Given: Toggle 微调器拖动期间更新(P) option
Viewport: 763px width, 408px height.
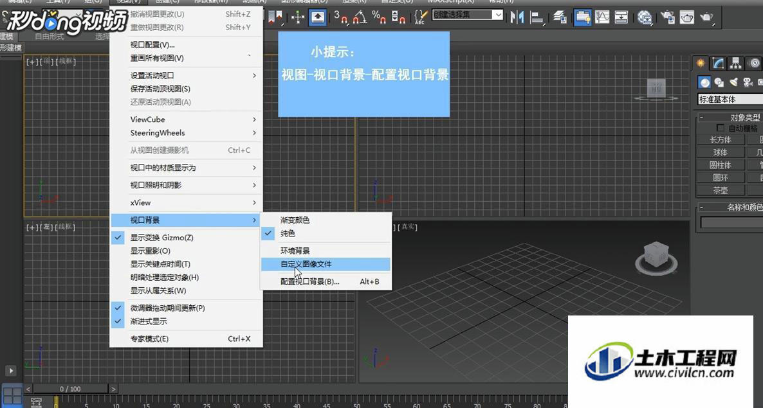Looking at the screenshot, I should coord(187,308).
